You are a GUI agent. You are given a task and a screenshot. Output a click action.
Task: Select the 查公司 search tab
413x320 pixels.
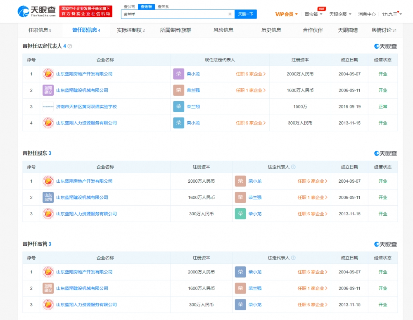(129, 7)
